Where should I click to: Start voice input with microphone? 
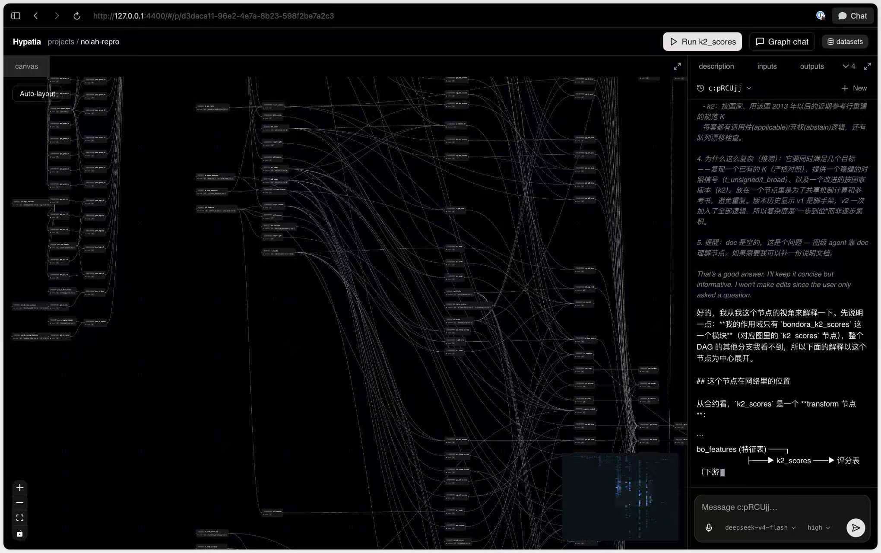point(708,528)
